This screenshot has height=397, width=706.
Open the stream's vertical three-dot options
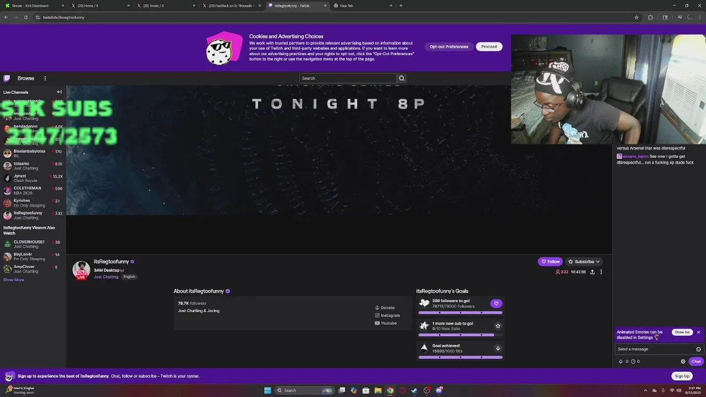[601, 272]
